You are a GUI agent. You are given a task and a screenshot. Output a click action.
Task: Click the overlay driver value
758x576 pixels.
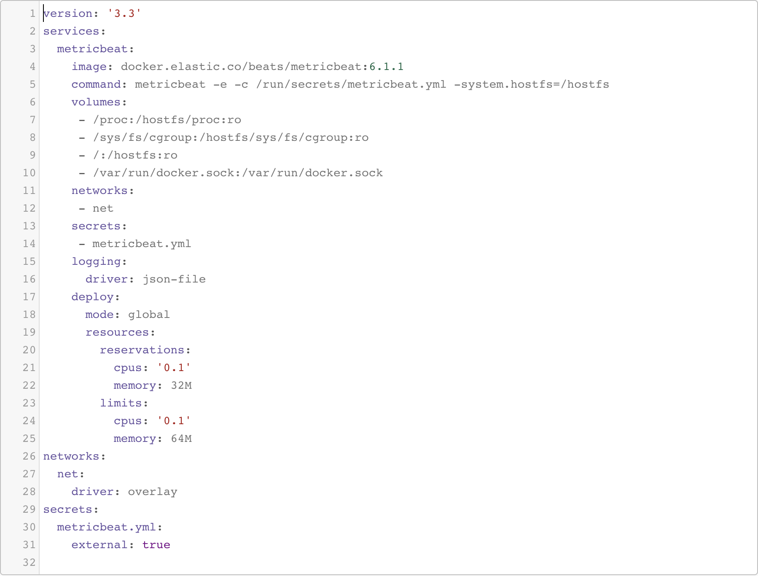tap(152, 491)
